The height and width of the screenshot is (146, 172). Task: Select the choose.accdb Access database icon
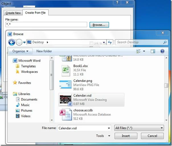pos(66,114)
